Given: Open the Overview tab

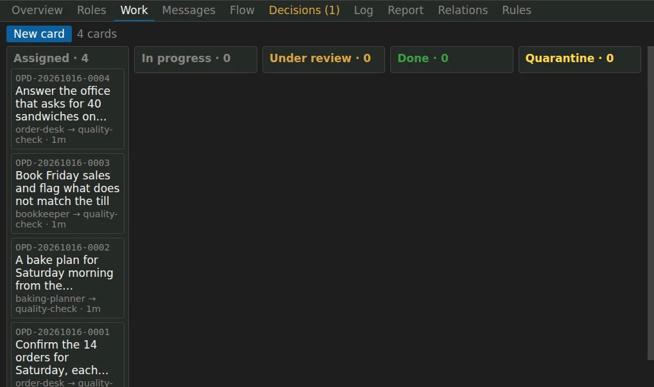Looking at the screenshot, I should tap(37, 10).
